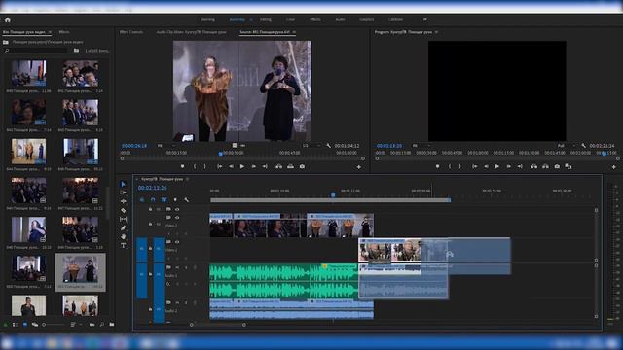
Task: Toggle Video 2 track output eye
Action: (177, 218)
